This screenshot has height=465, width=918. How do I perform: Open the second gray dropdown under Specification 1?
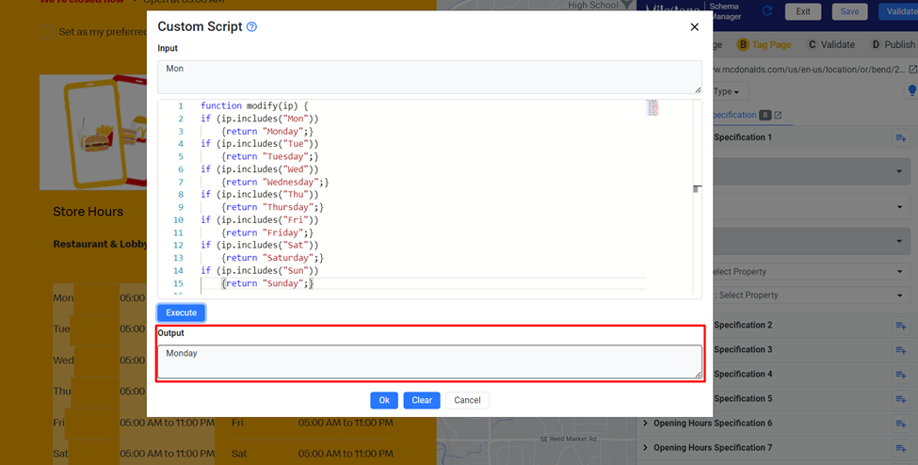[x=812, y=241]
